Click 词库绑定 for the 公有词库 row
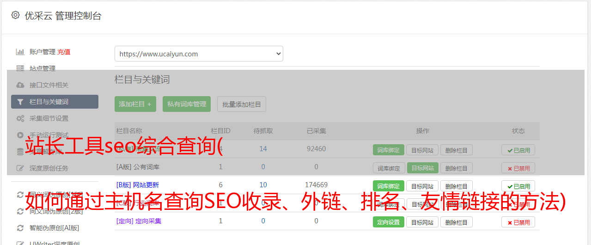 [389, 168]
